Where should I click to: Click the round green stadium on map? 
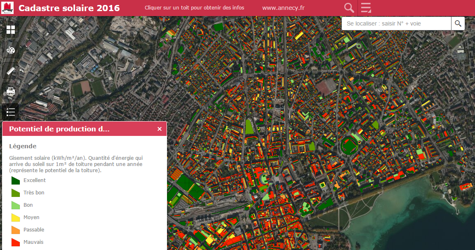pyautogui.click(x=350, y=145)
